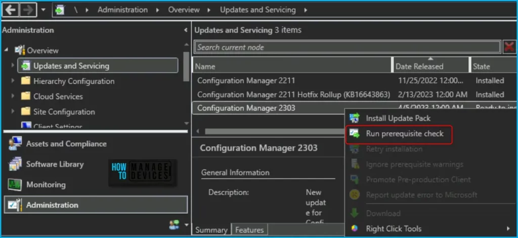This screenshot has height=238, width=518.
Task: Switch to the Summary tab
Action: point(211,230)
